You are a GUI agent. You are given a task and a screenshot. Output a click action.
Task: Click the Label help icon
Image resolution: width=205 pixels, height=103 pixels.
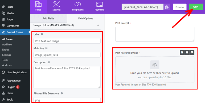(x=42, y=34)
